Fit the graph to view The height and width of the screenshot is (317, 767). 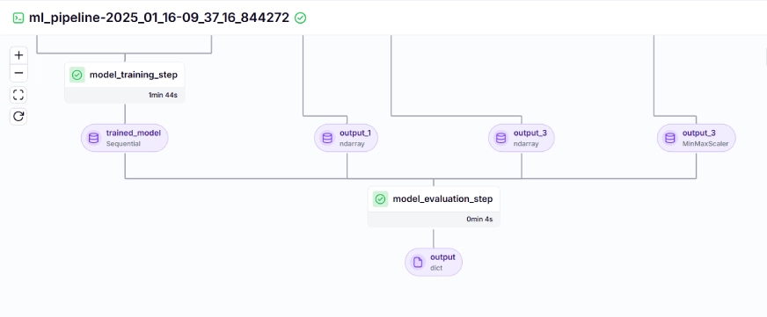18,95
